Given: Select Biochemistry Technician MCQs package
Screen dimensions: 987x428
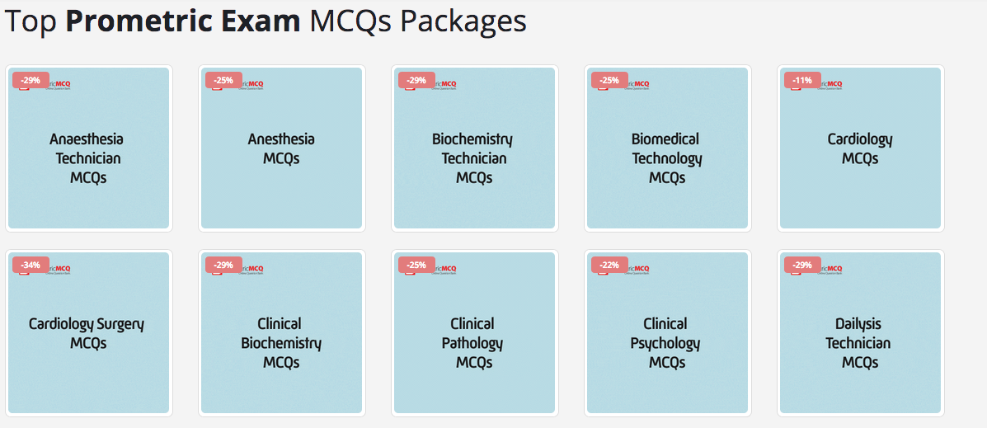Looking at the screenshot, I should pyautogui.click(x=475, y=148).
